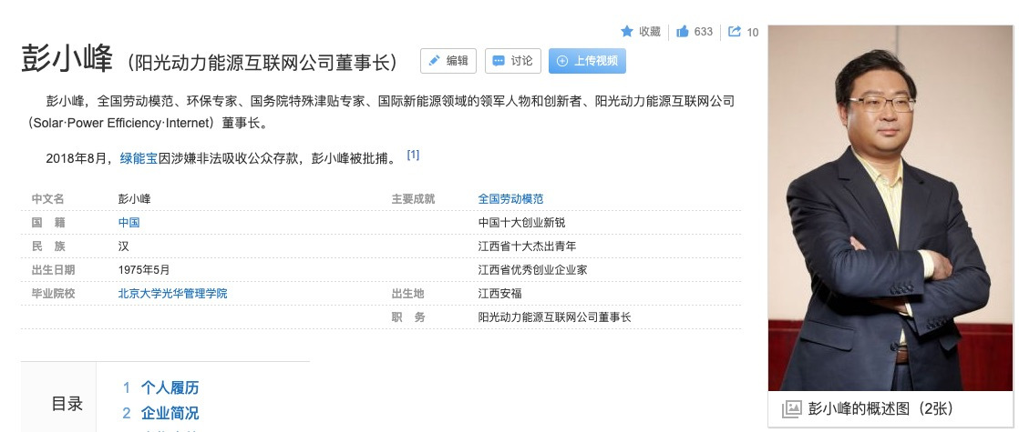Screen dimensions: 1019x432
Task: Click the like count 633
Action: (703, 31)
